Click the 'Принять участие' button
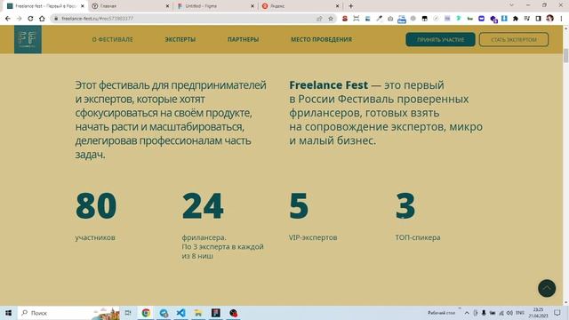Image resolution: width=569 pixels, height=320 pixels. click(440, 39)
